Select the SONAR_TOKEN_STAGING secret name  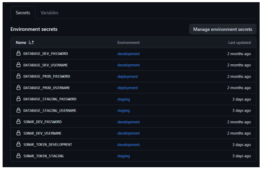click(x=44, y=156)
